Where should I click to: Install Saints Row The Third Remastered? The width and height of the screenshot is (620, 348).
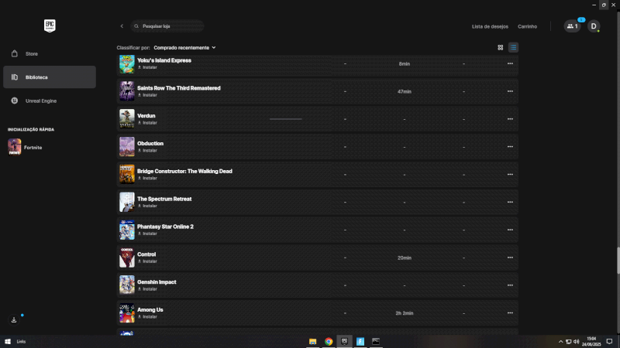coord(147,95)
